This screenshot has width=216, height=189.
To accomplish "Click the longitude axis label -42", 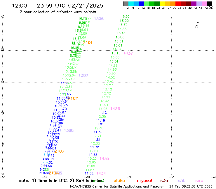I will click(x=44, y=177).
